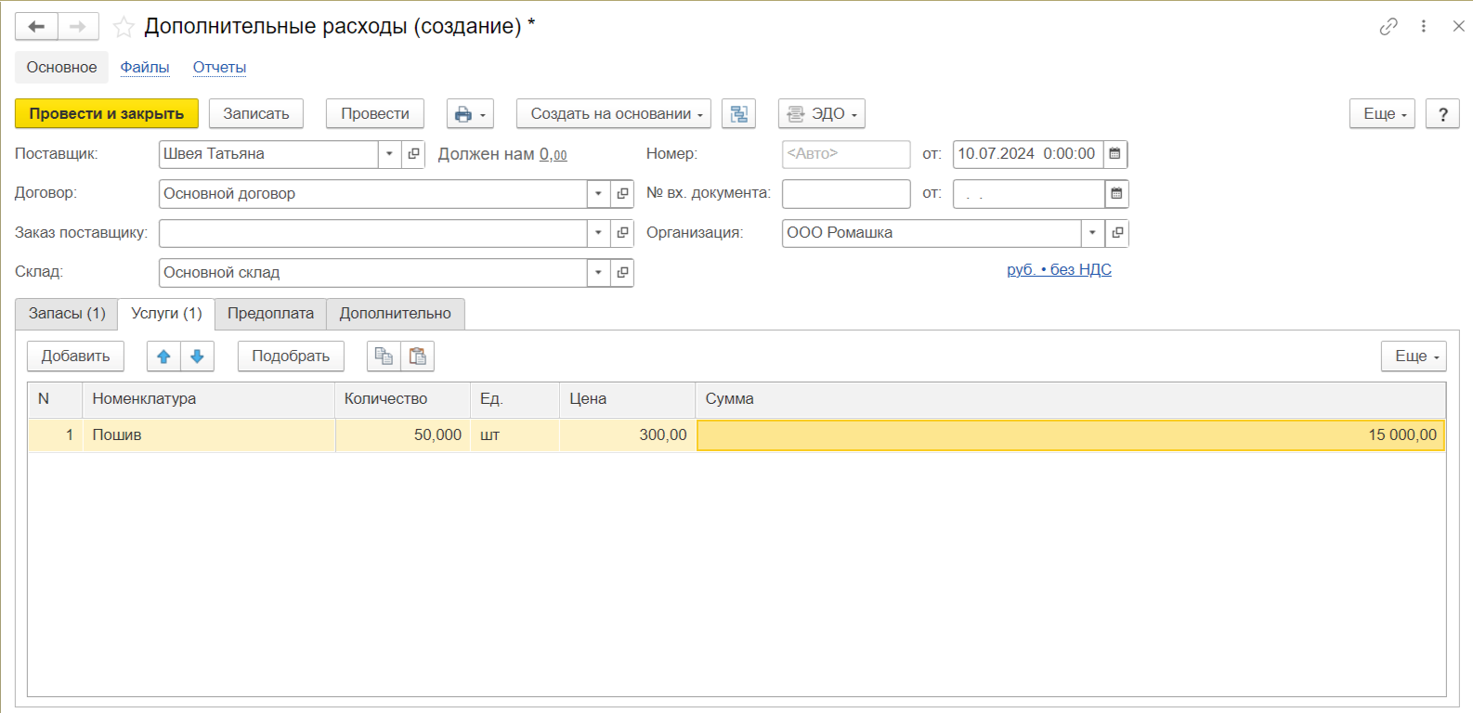Click the Номер <Авто> field
Image resolution: width=1473 pixels, height=713 pixels.
click(846, 154)
